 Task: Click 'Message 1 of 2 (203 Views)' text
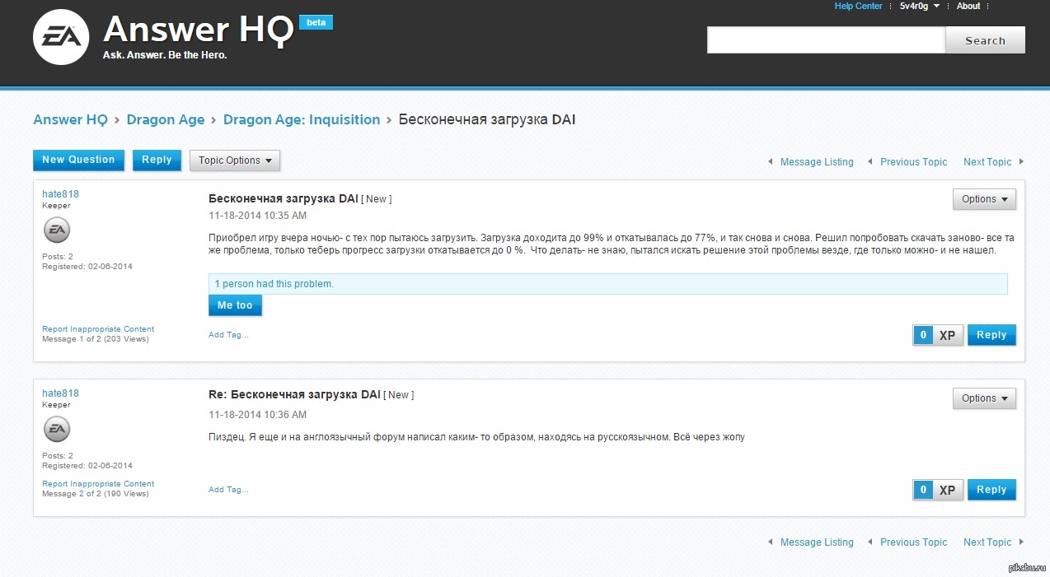click(x=95, y=339)
